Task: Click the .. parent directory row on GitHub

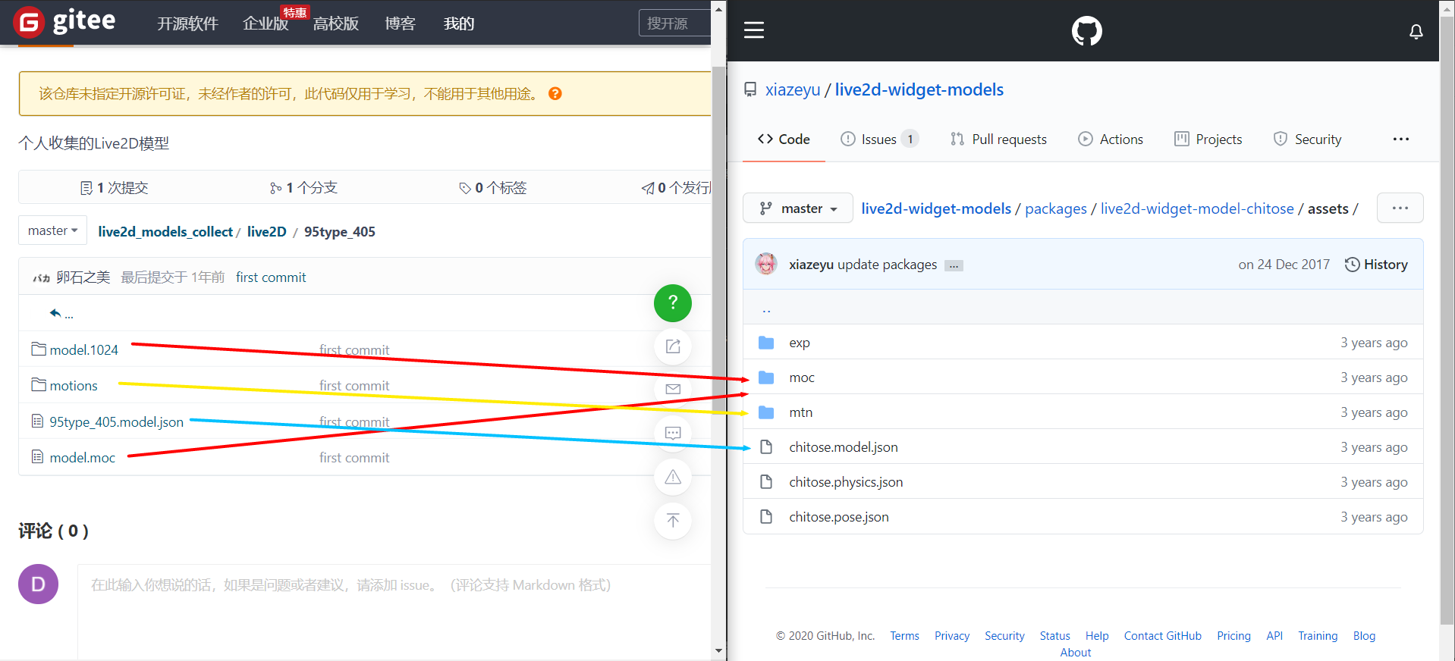Action: point(1083,307)
